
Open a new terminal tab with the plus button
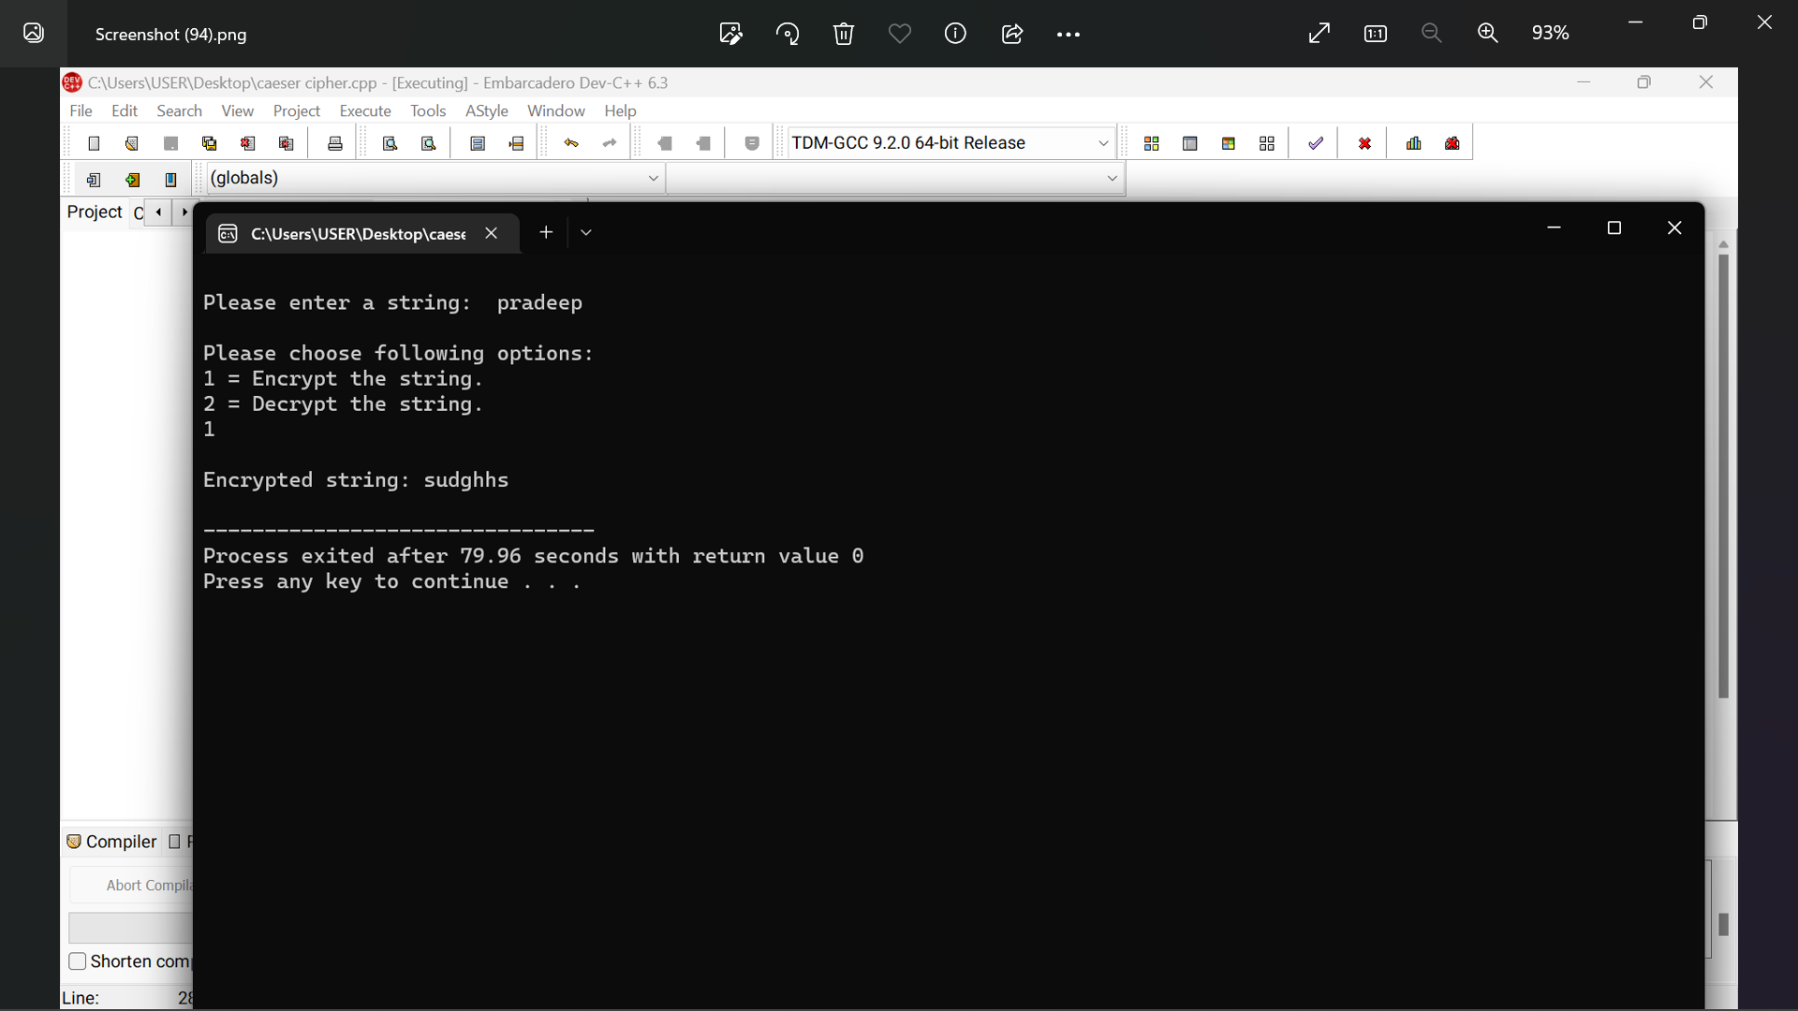click(x=546, y=232)
